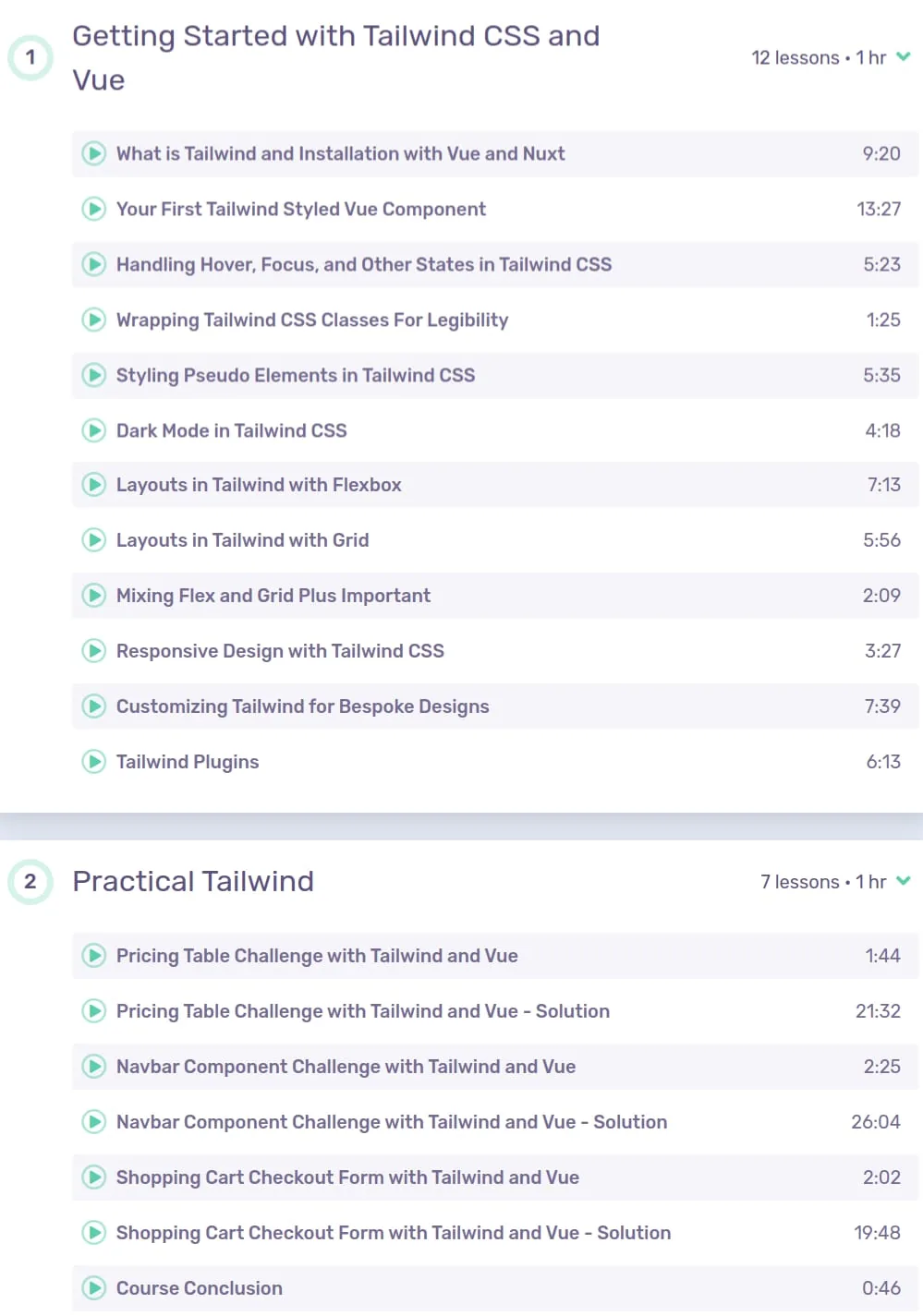The image size is (923, 1316).
Task: Click play icon for Mixing Flex and Grid lesson
Action: click(94, 596)
